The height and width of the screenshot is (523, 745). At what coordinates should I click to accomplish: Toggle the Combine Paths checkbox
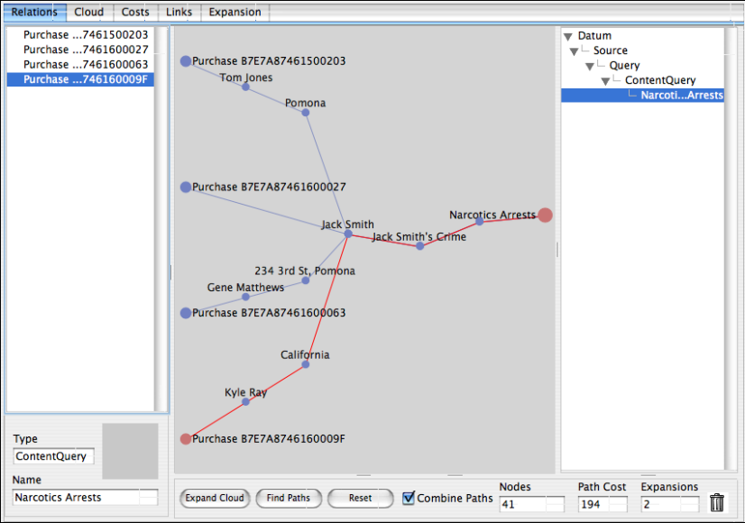tap(409, 498)
